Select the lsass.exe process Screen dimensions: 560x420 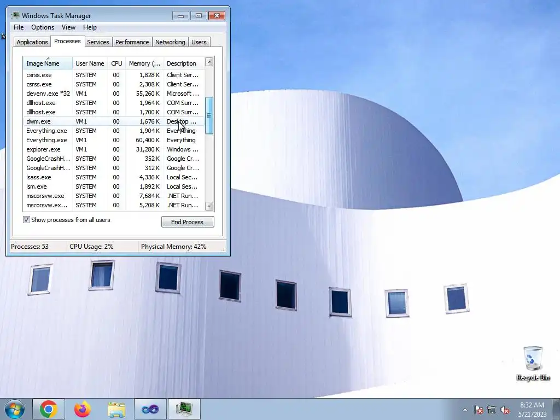click(114, 177)
